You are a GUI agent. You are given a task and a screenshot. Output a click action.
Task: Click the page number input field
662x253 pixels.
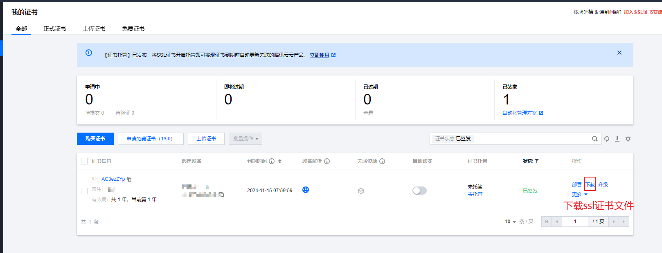click(x=575, y=222)
